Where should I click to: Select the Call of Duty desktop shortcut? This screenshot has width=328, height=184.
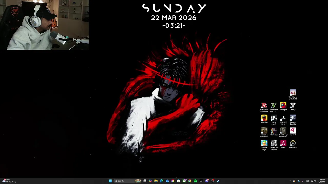tap(274, 120)
